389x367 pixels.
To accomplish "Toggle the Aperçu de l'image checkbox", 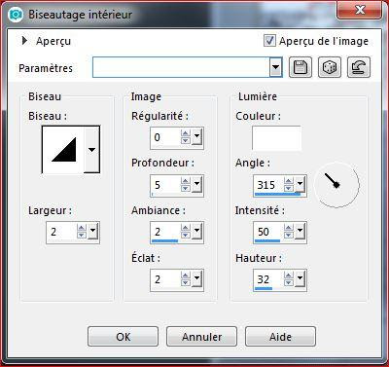I will pos(269,41).
